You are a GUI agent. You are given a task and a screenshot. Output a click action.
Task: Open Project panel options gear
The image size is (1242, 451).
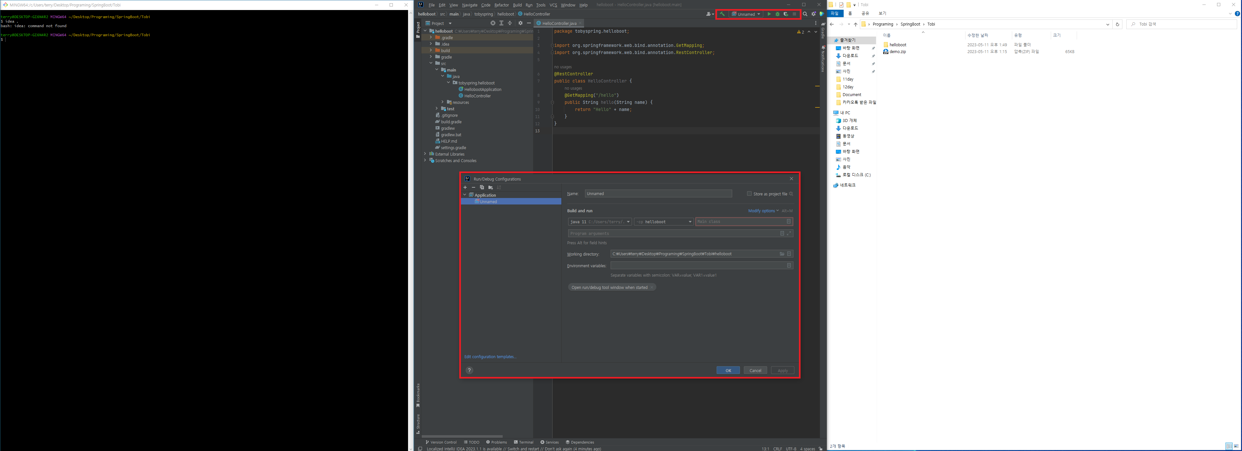(x=520, y=23)
